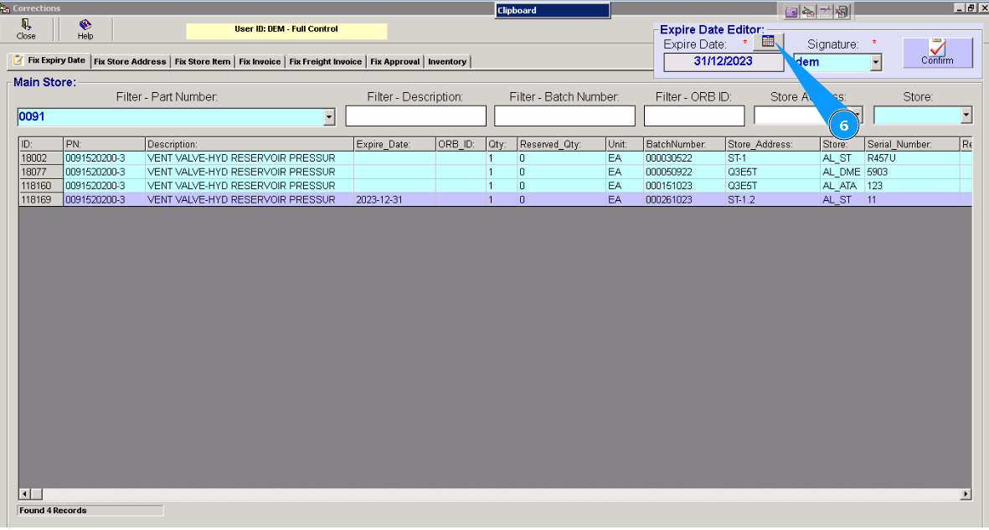Click the Corrections window title icon
The image size is (989, 530).
[x=5, y=8]
